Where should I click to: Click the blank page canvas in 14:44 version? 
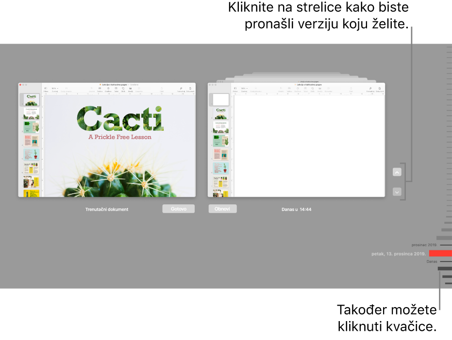309,146
